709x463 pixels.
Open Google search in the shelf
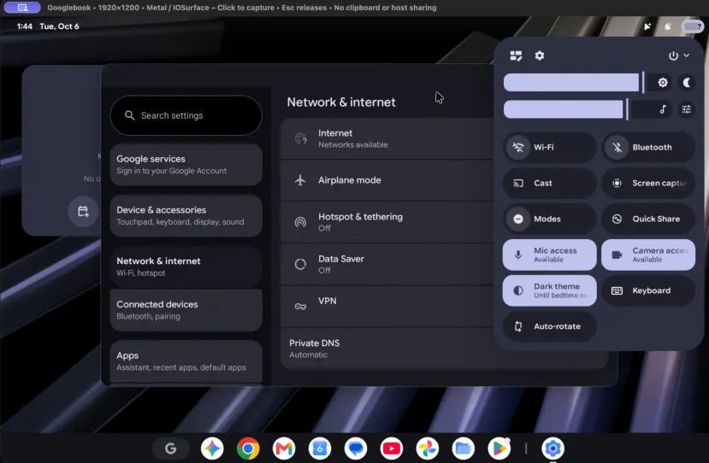pyautogui.click(x=170, y=448)
